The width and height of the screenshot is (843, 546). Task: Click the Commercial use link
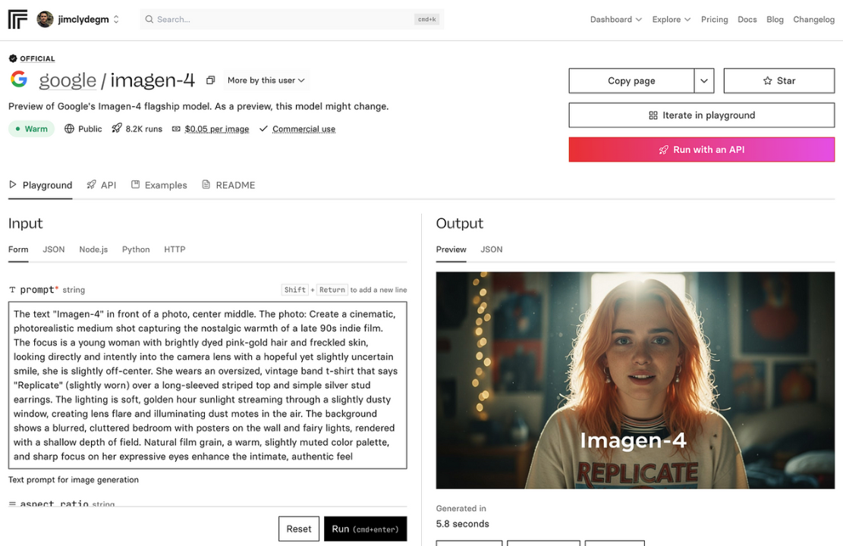coord(304,129)
